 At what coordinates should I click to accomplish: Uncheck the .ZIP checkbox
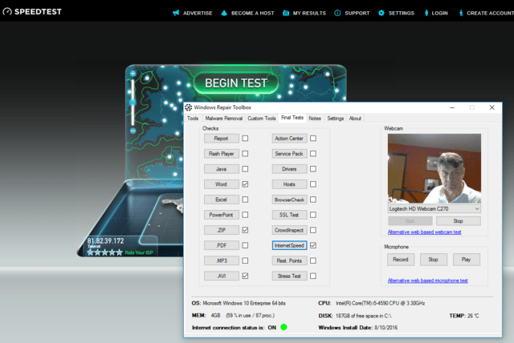click(x=245, y=230)
